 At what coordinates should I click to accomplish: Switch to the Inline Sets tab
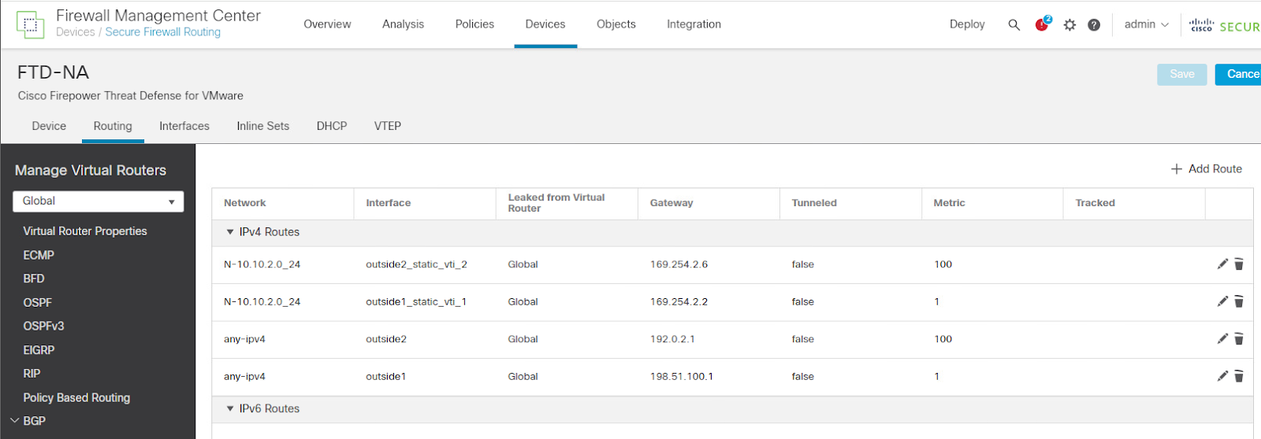(263, 126)
